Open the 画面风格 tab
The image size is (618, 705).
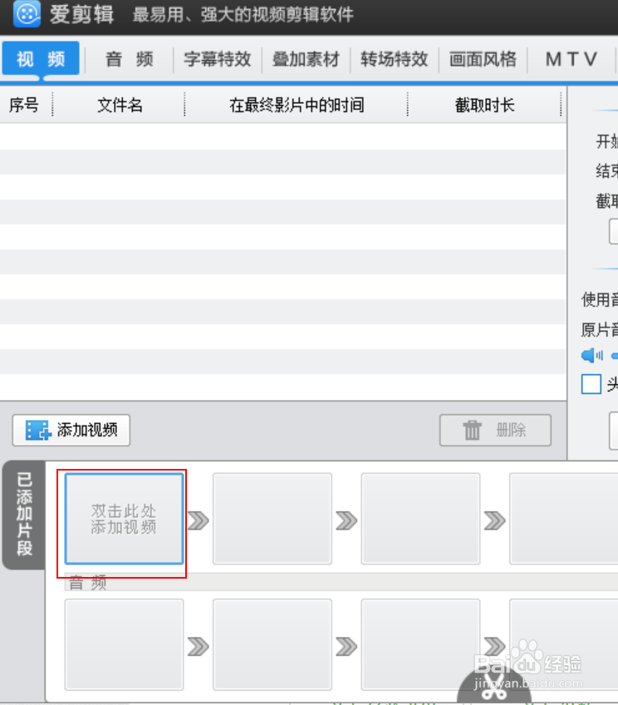pyautogui.click(x=483, y=59)
